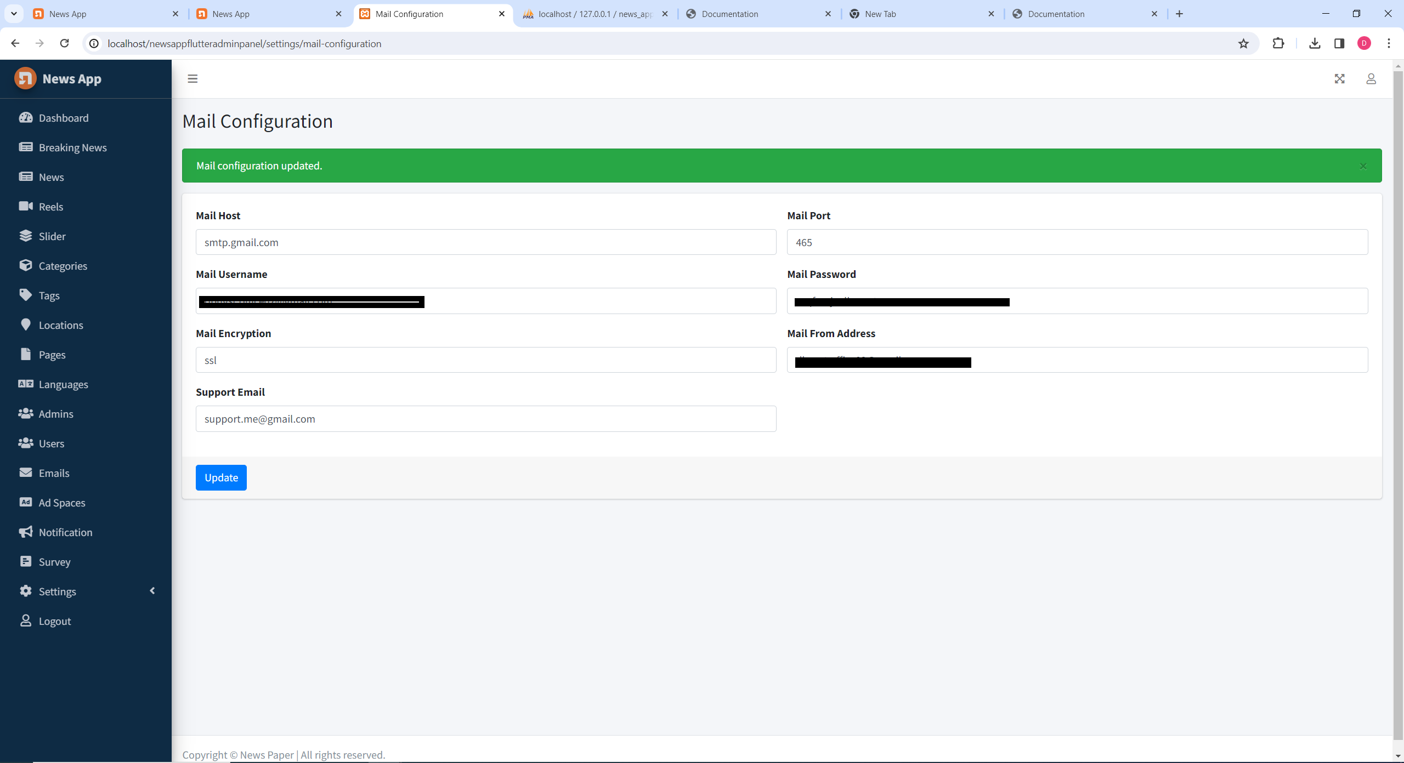View site information icon
The height and width of the screenshot is (763, 1404).
click(94, 43)
